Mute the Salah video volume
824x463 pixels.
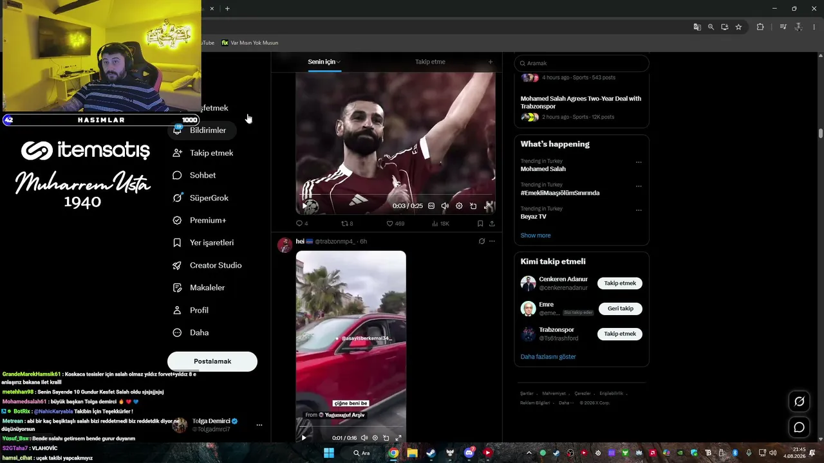(445, 206)
